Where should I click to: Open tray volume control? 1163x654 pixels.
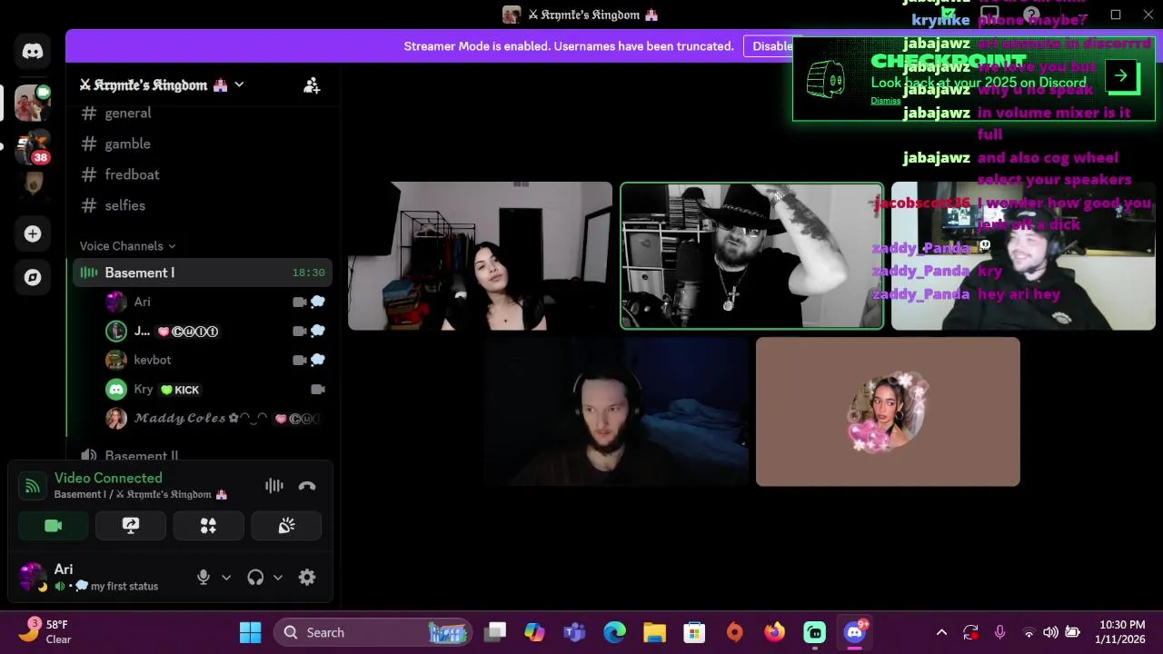point(1050,632)
